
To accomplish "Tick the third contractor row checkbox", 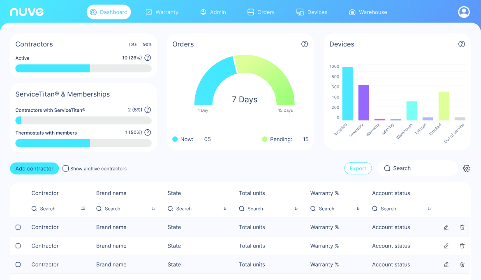I will coord(18,265).
